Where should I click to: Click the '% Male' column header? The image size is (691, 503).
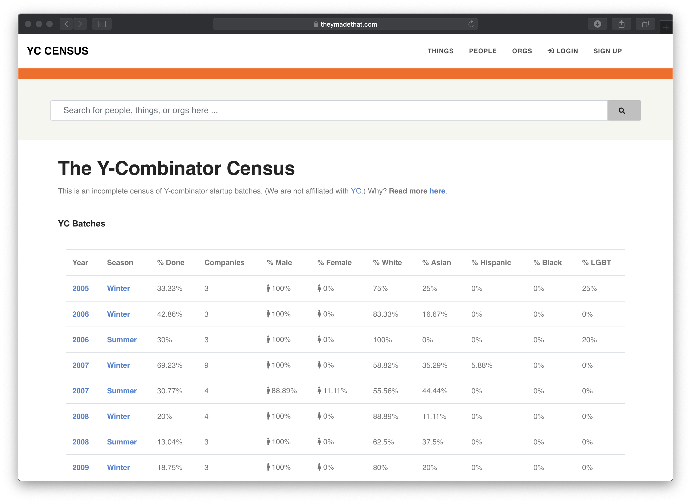coord(279,263)
